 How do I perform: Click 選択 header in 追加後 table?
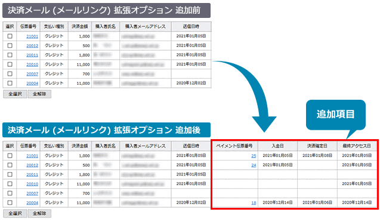coord(10,146)
